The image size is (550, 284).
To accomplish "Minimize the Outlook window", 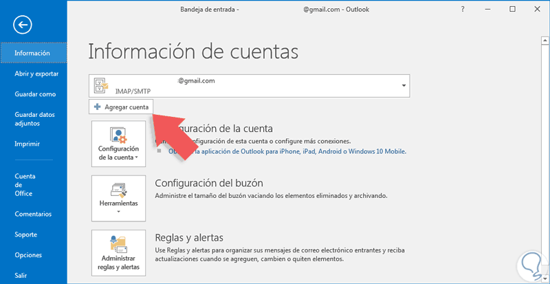I will pyautogui.click(x=487, y=10).
